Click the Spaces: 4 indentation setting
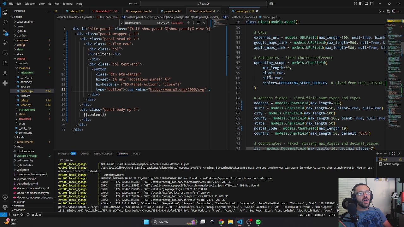This screenshot has height=227, width=404. click(x=320, y=215)
